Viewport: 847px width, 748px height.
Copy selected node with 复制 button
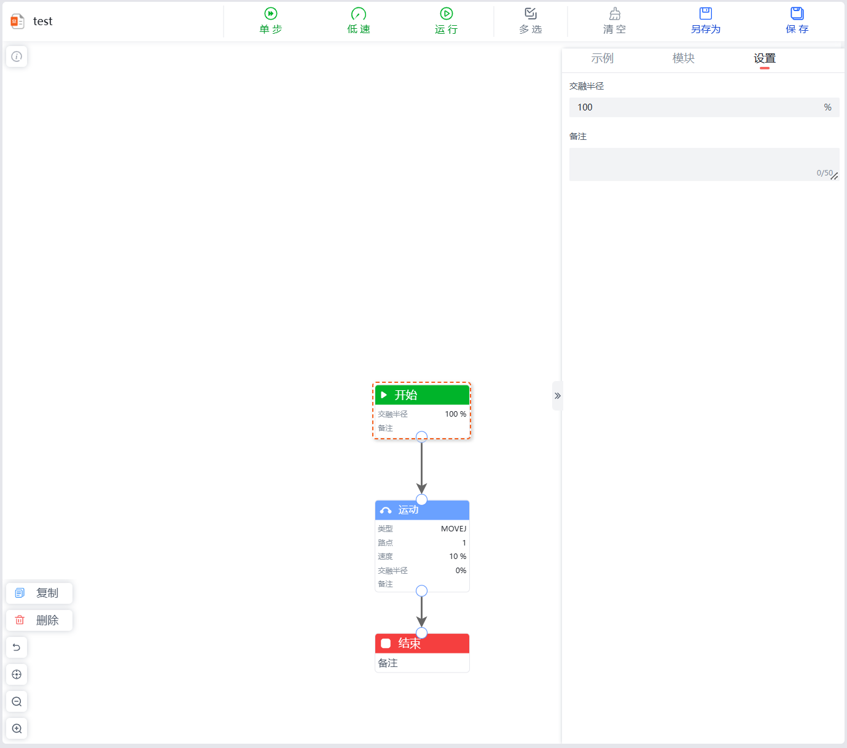[x=39, y=593]
